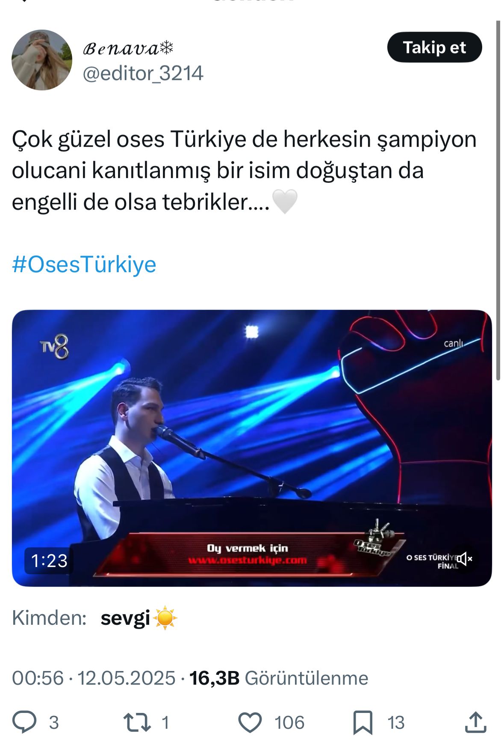Image resolution: width=504 pixels, height=754 pixels.
Task: Open the reply comment icon
Action: pyautogui.click(x=24, y=722)
